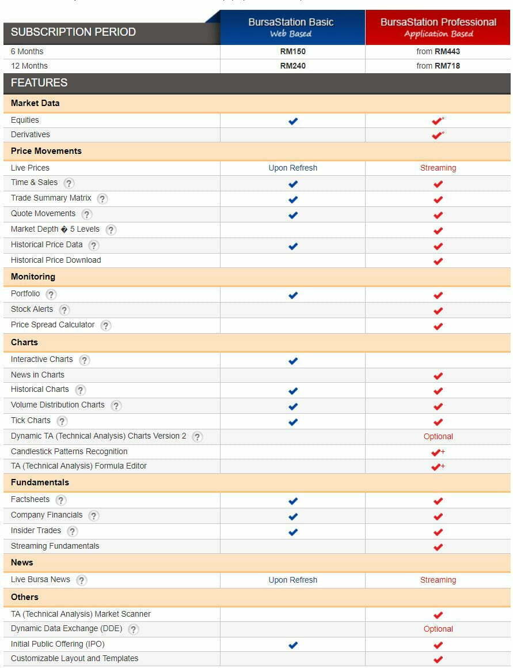This screenshot has width=513, height=668.
Task: Click Upon Refresh in the Live Bursa News row
Action: tap(292, 580)
